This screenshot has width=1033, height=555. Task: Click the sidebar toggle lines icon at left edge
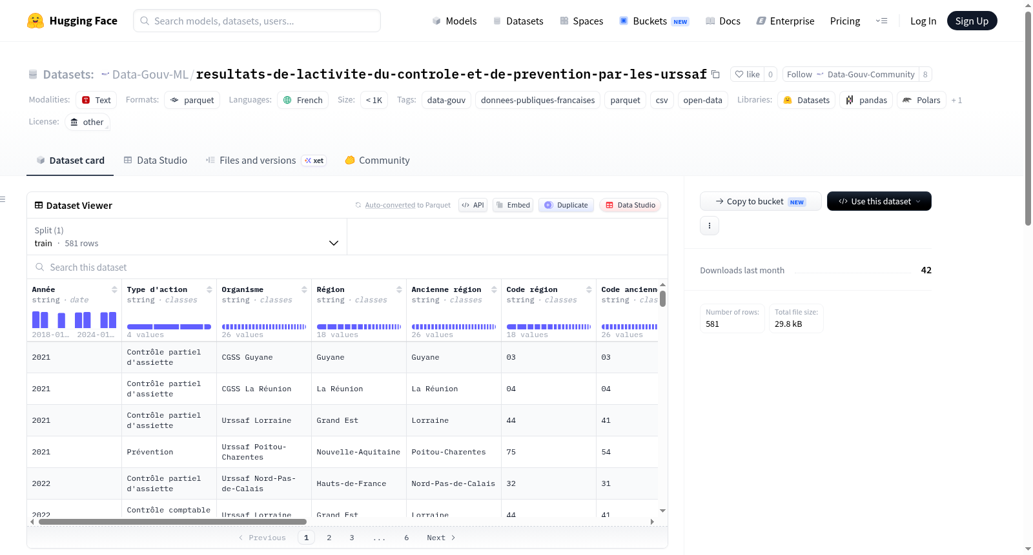[3, 199]
